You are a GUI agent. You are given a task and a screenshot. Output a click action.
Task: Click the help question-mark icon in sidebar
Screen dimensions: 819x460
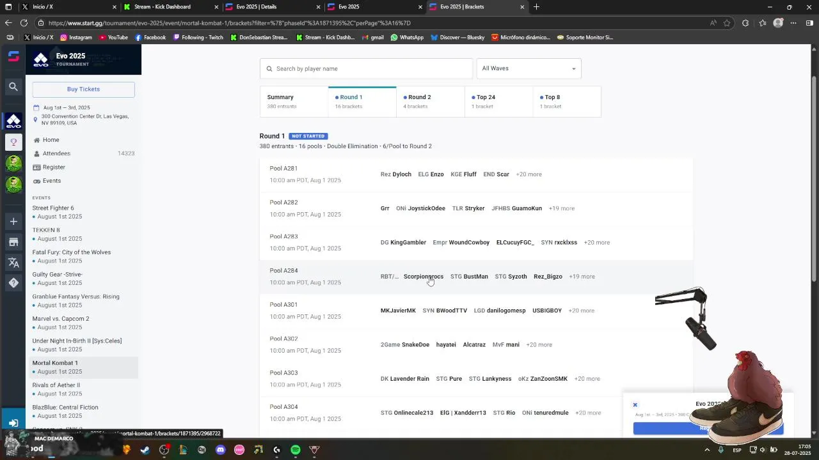[13, 282]
